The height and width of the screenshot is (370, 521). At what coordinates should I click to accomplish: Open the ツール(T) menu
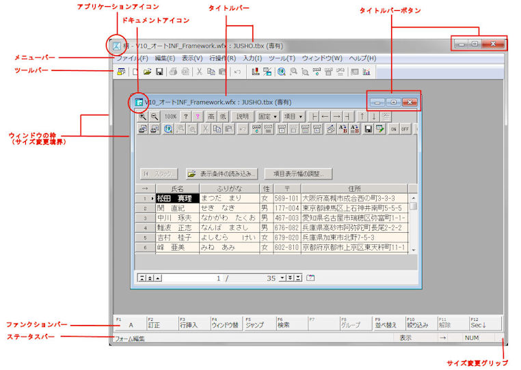[x=282, y=59]
